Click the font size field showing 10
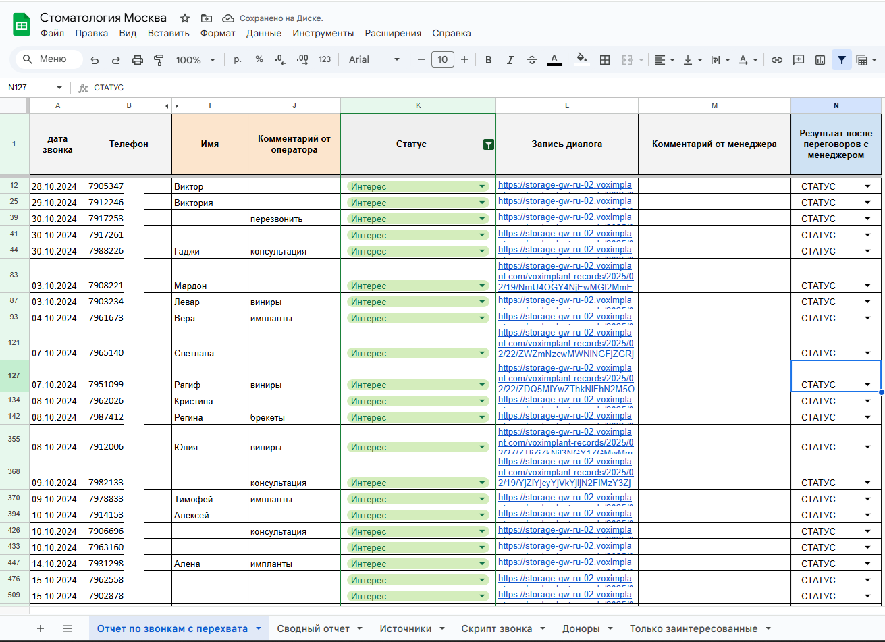 pyautogui.click(x=442, y=60)
